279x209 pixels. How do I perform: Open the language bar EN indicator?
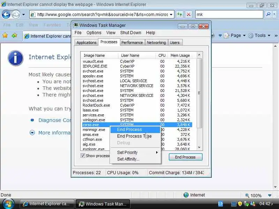coord(220,204)
